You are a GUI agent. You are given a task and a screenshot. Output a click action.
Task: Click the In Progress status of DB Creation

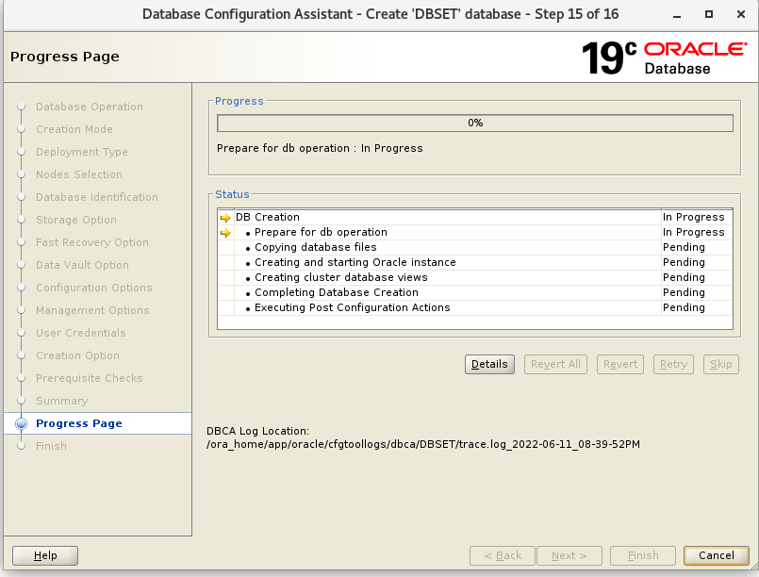click(694, 218)
